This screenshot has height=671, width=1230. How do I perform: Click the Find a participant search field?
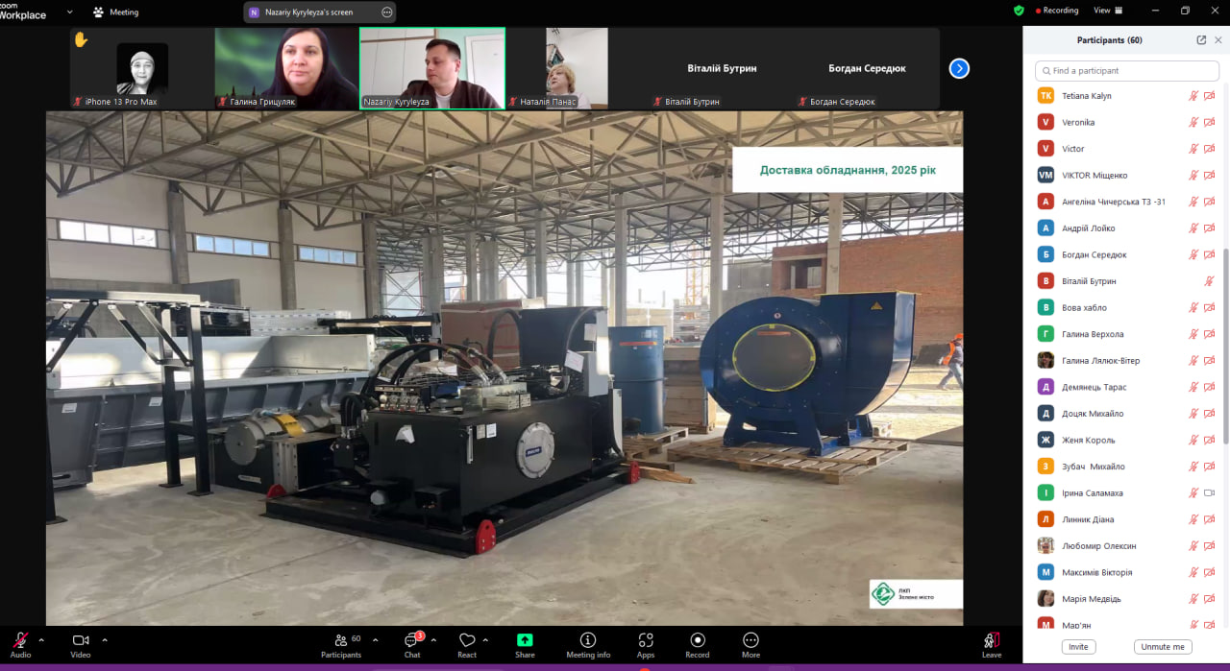tap(1126, 71)
